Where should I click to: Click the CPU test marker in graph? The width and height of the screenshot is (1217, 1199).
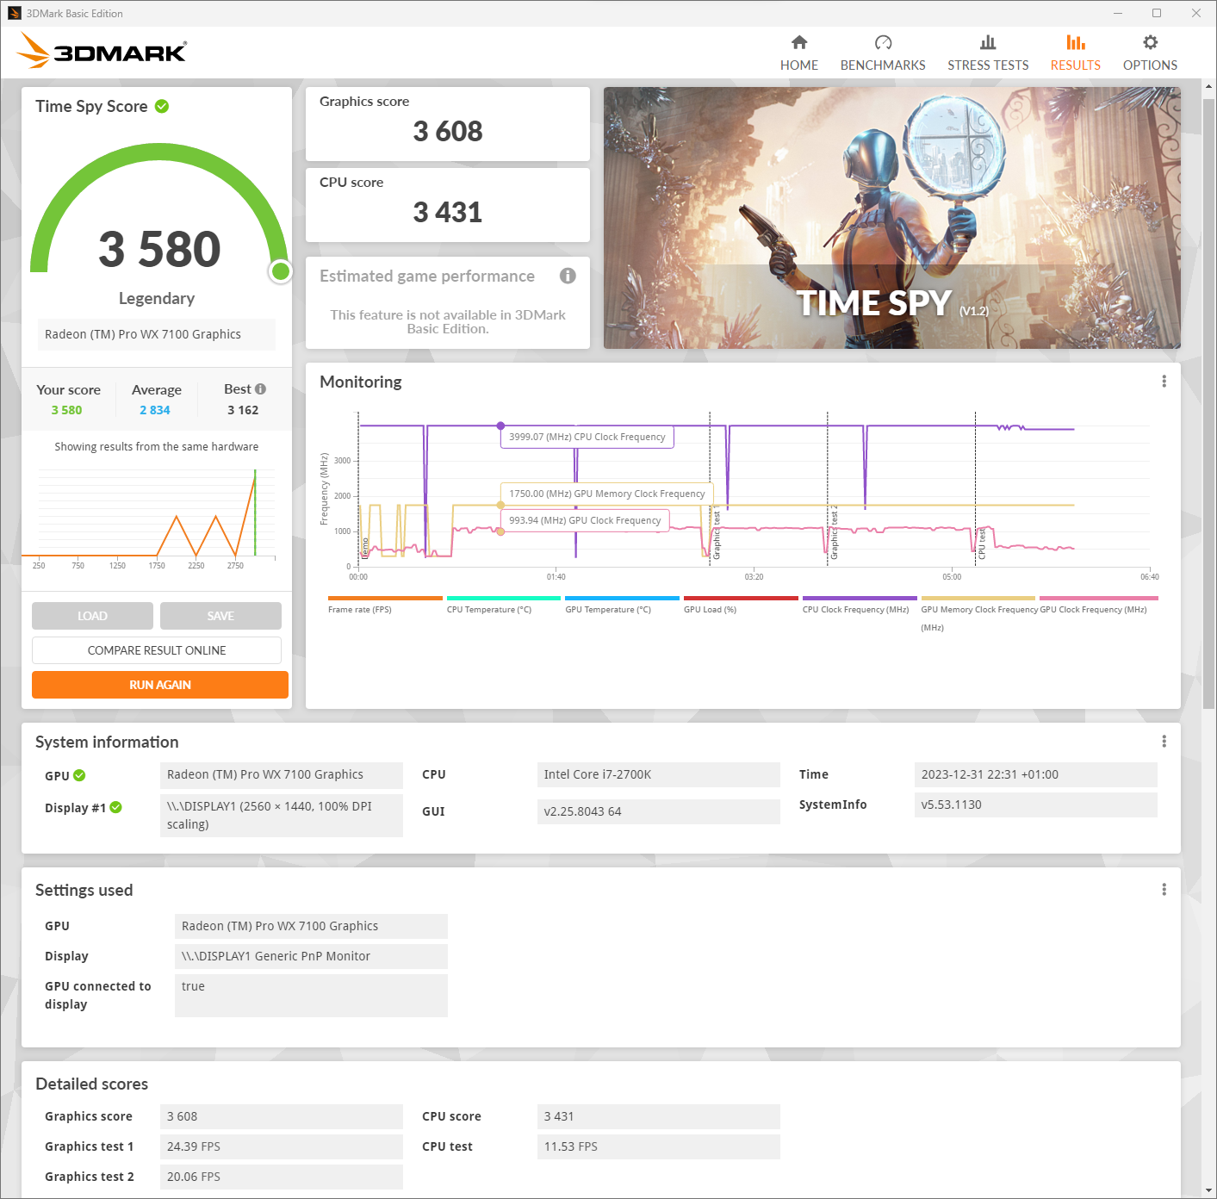click(981, 544)
